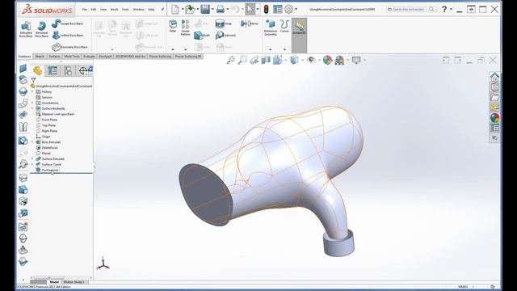Open the Evaluate ribbon tab
Screen dimensions: 517x291
coord(89,57)
